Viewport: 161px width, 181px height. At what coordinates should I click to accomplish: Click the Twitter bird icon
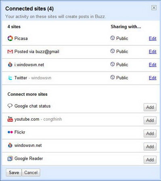click(x=10, y=78)
